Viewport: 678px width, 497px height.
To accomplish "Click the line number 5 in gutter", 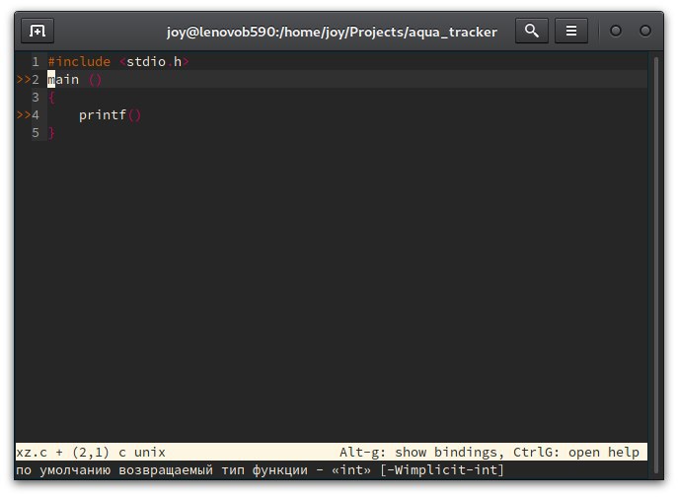I will (36, 133).
